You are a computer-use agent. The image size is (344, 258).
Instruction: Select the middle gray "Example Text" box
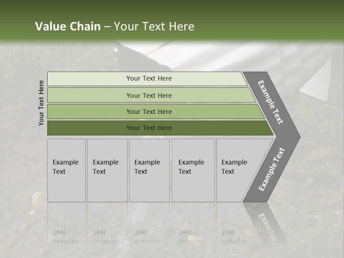[148, 170]
